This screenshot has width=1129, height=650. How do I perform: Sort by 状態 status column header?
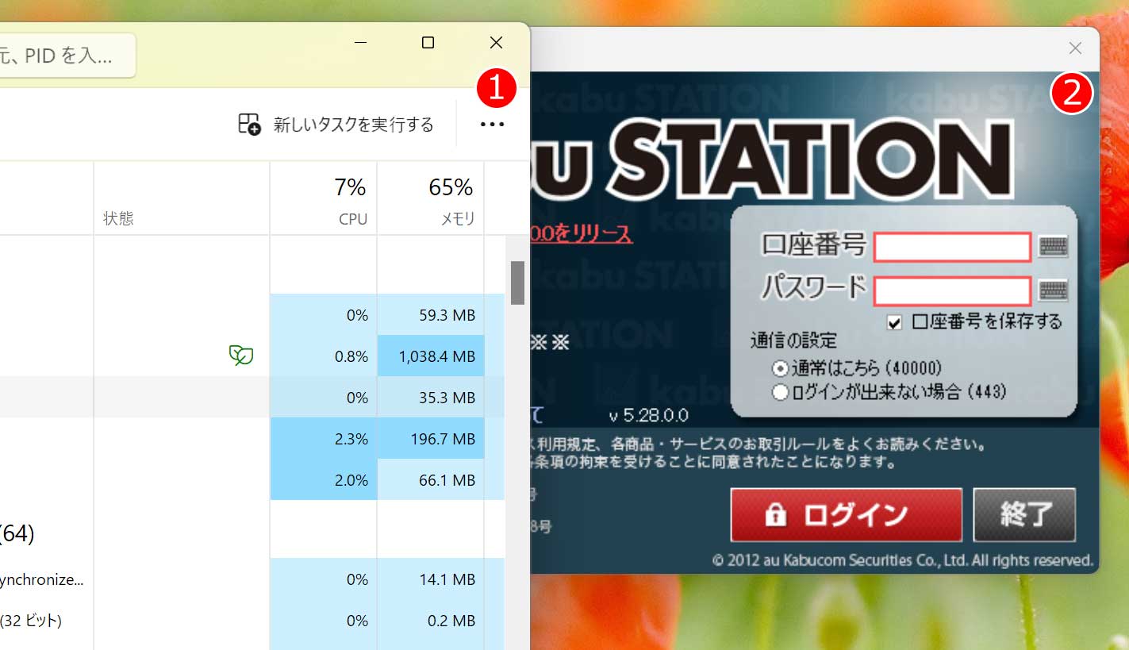point(182,198)
